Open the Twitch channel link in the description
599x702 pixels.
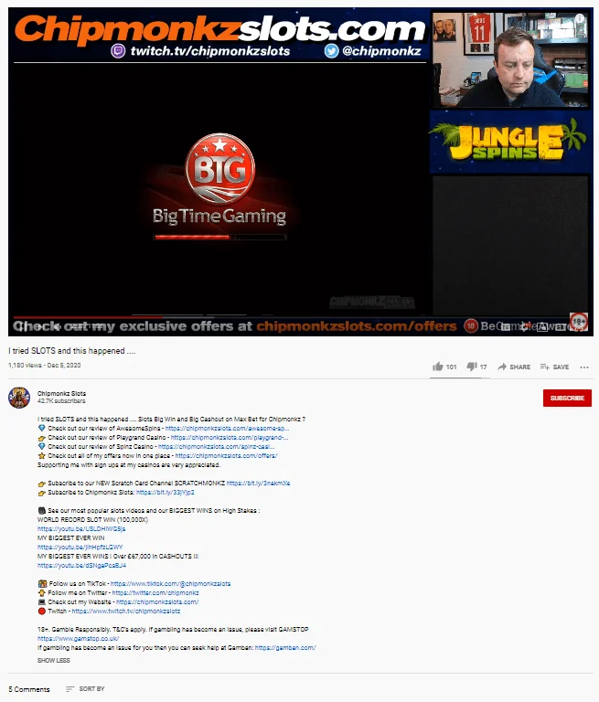[126, 612]
